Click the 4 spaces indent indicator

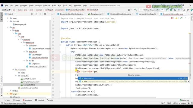pyautogui.click(x=182, y=103)
